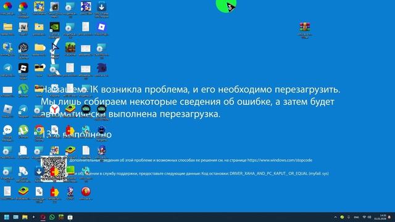This screenshot has width=395, height=222.
Task: Open Google Chrome desktop shortcut
Action: [39, 130]
